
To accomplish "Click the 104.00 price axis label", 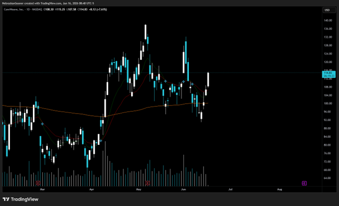I will (328, 95).
